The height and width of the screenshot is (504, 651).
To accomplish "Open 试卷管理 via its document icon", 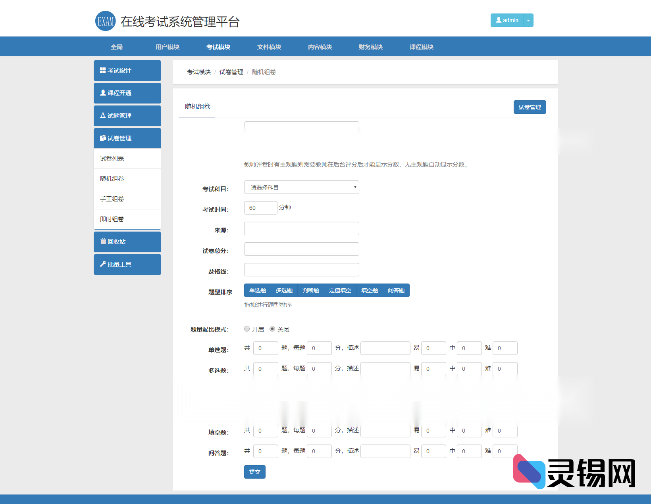I will click(x=102, y=138).
